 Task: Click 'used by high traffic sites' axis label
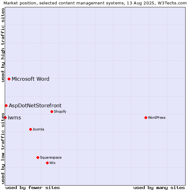coord(3,45)
